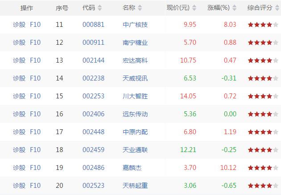The width and height of the screenshot is (281, 195).
Task: Open stock code 002523 link
Action: (93, 186)
